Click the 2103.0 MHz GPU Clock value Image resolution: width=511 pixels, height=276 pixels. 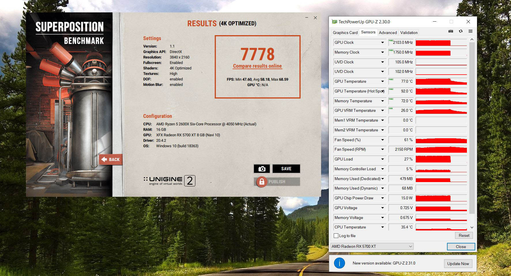401,42
